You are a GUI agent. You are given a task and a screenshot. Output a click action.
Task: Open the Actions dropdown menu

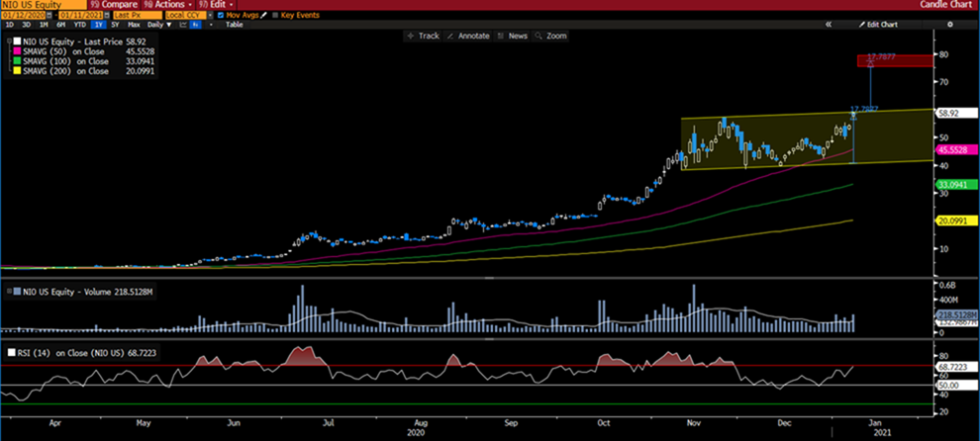(167, 4)
